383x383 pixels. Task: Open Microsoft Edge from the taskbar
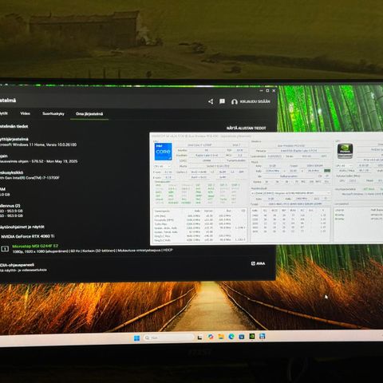click(x=231, y=337)
